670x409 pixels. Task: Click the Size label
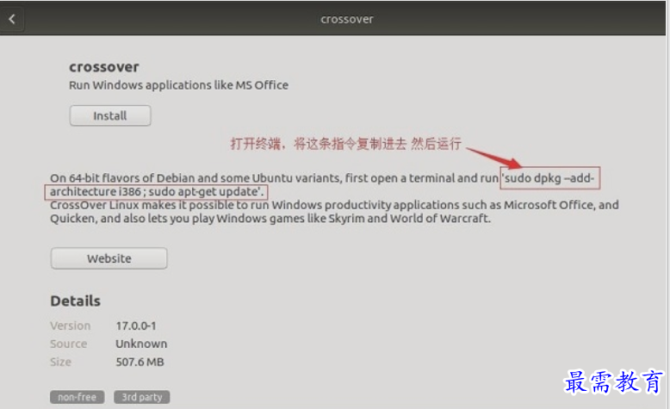pyautogui.click(x=60, y=362)
